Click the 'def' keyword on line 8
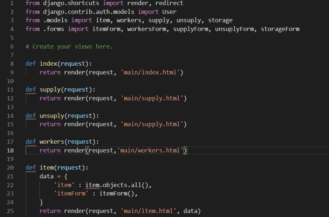Screen dimensions: 329x217 (31, 63)
